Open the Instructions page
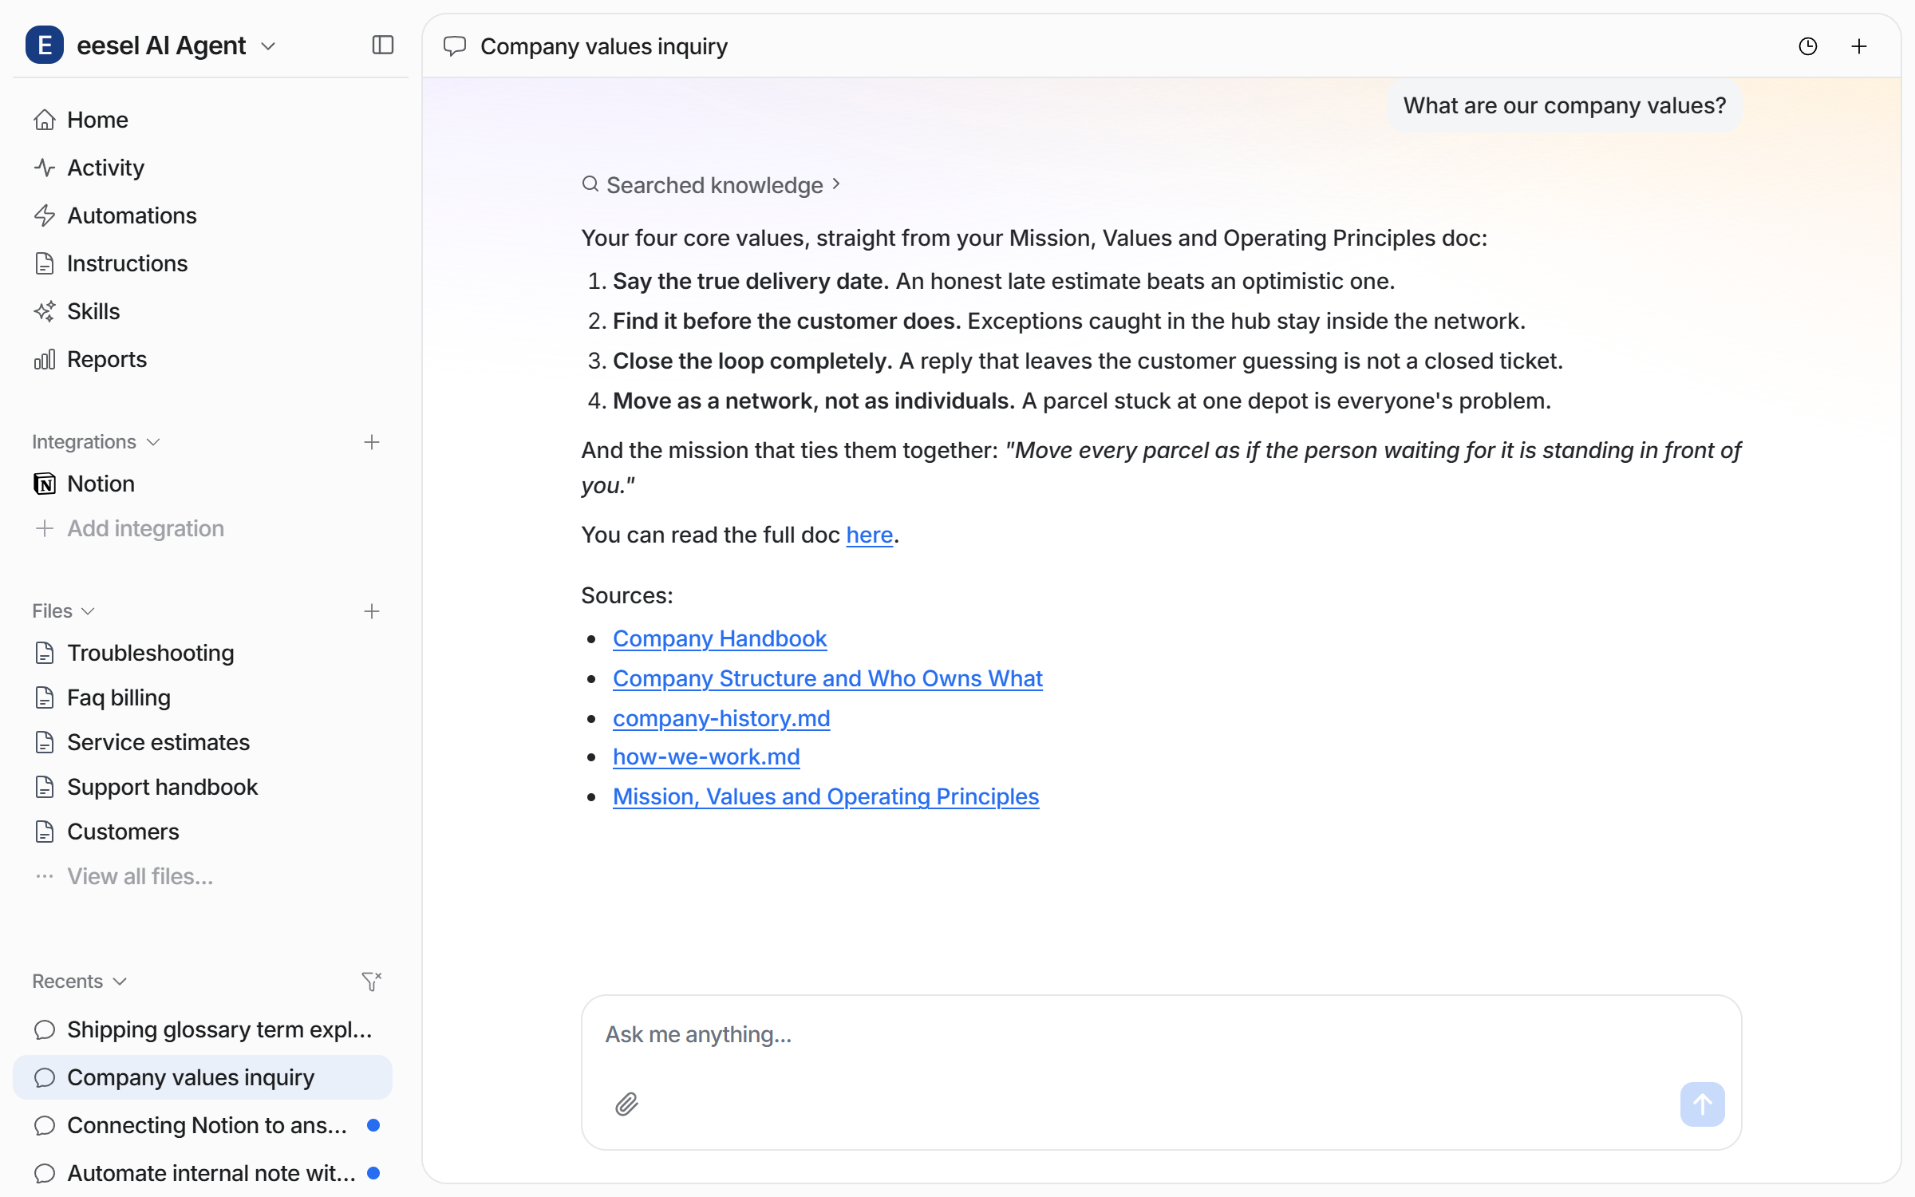This screenshot has width=1915, height=1197. 203,263
